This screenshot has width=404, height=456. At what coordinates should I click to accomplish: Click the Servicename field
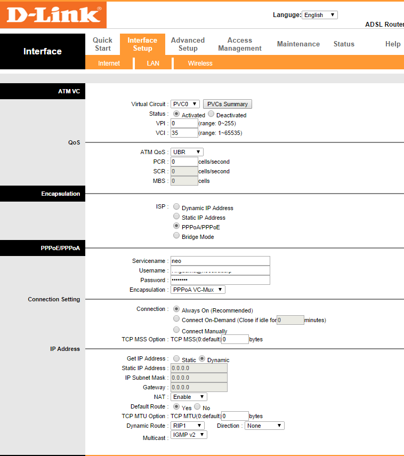[220, 261]
